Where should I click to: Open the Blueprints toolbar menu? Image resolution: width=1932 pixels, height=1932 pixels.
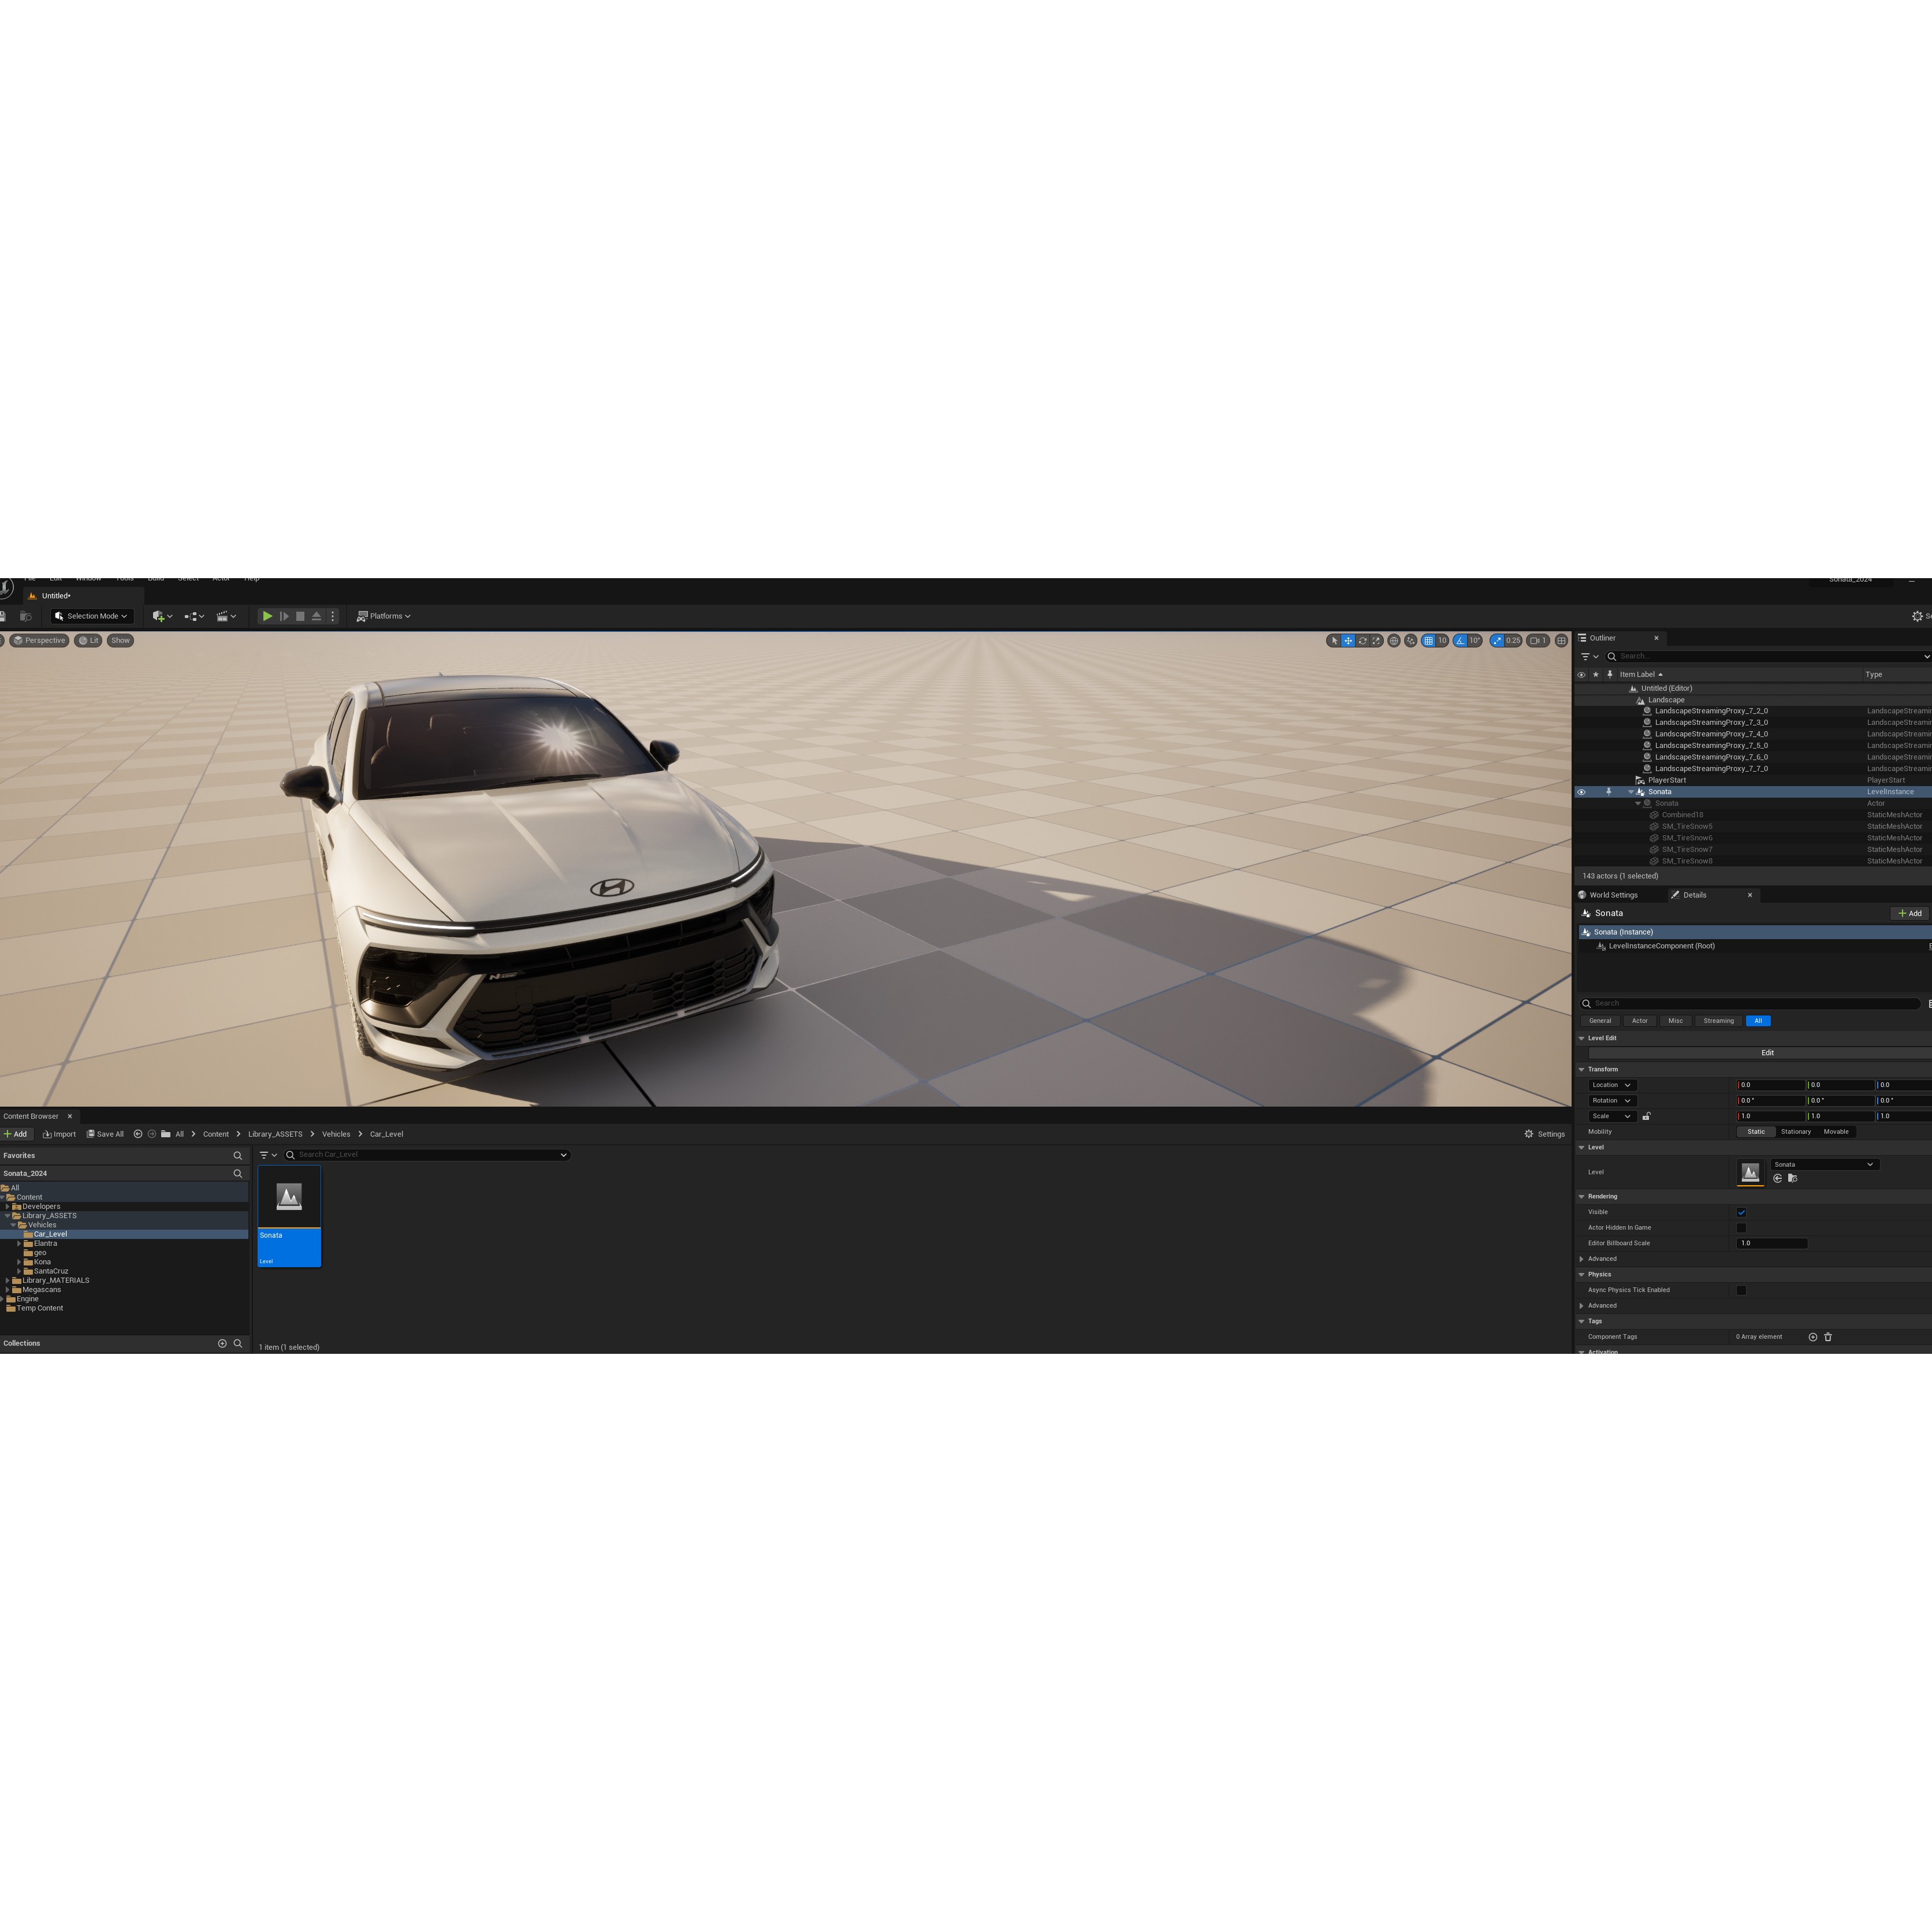(192, 616)
